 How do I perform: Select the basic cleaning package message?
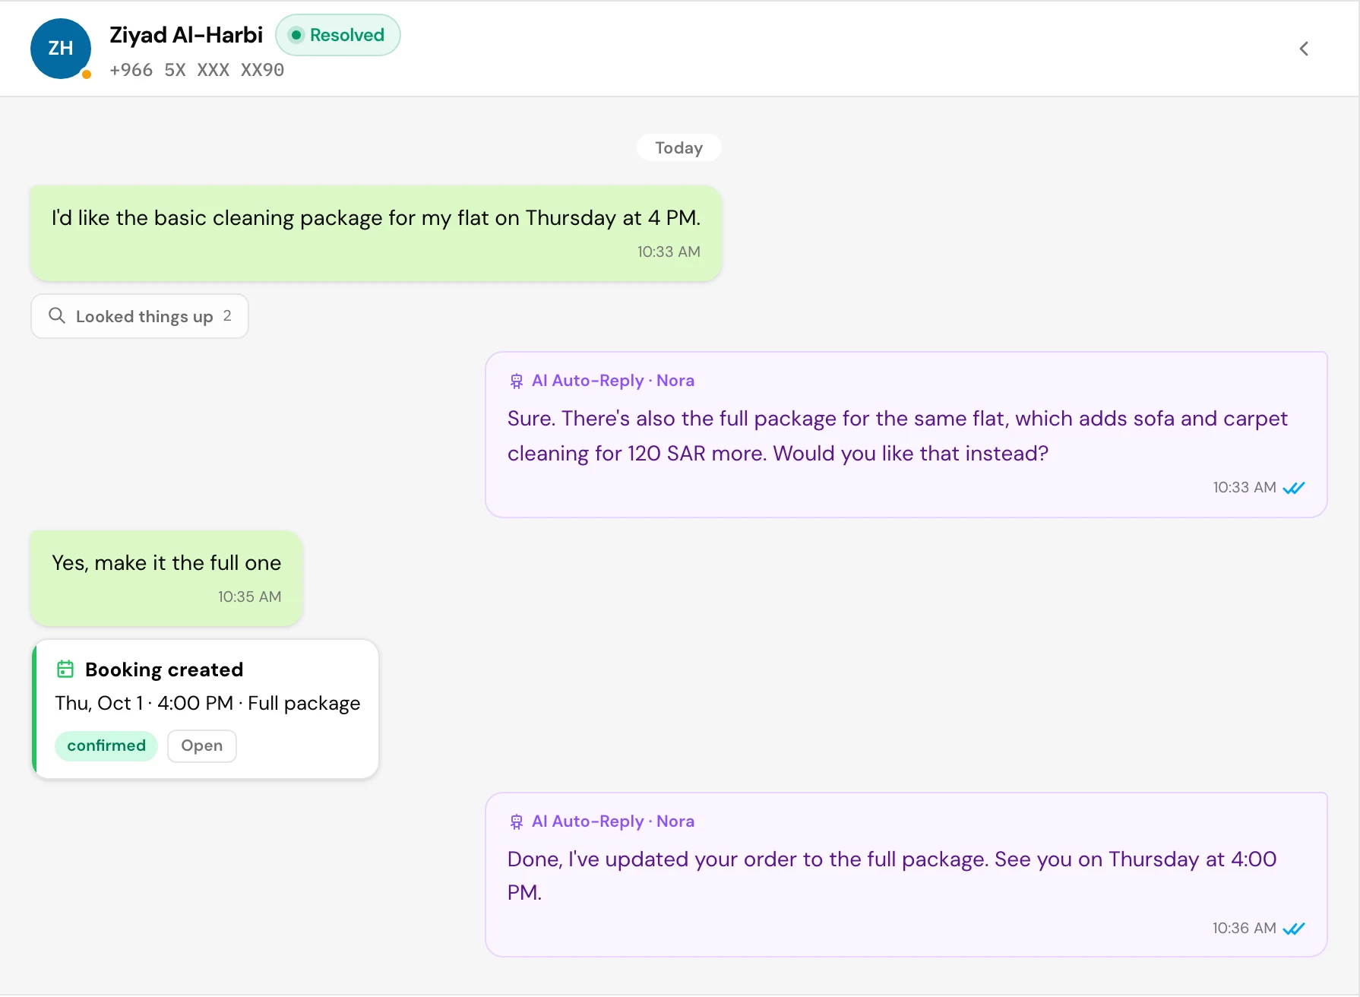pos(376,233)
